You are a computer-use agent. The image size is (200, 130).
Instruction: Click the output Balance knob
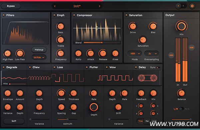pyautogui.click(x=181, y=93)
